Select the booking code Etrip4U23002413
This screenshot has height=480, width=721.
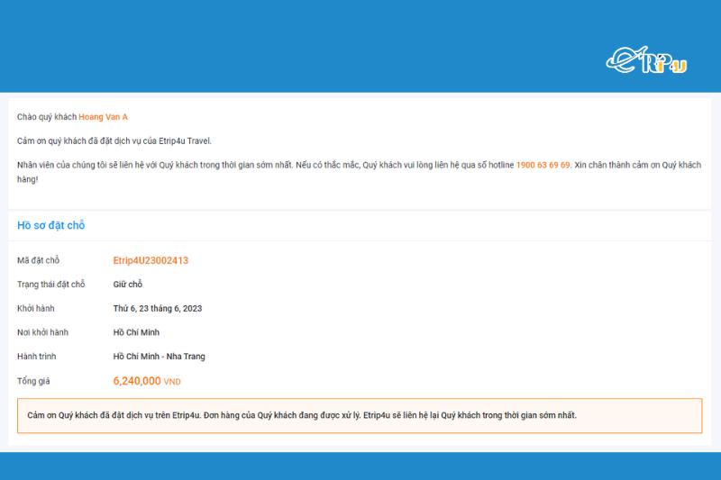pos(151,260)
